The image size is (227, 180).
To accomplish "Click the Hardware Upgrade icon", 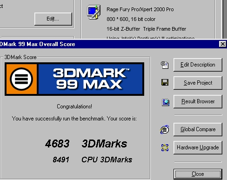I will (x=165, y=147).
